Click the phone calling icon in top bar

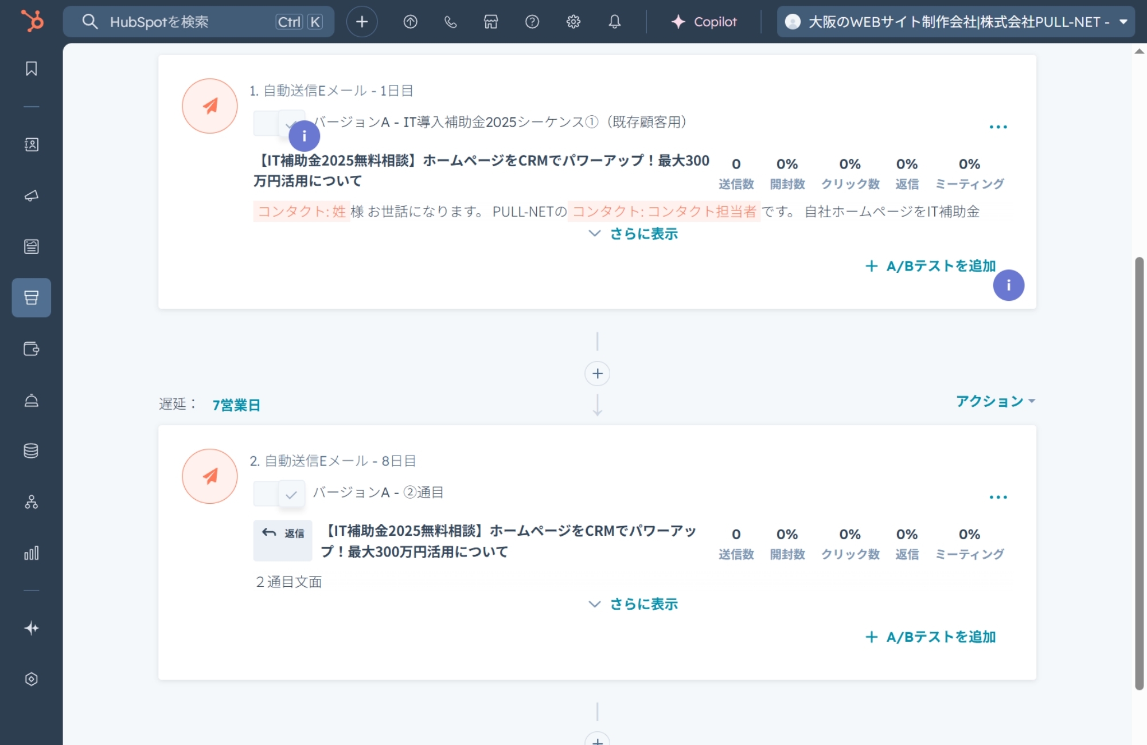click(x=451, y=22)
